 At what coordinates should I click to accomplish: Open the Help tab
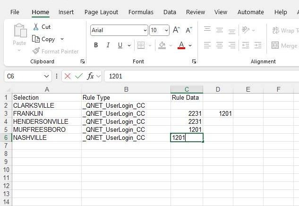click(281, 12)
